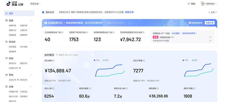
Task: Click clock icon beside 实时概览 update time
Action: point(57,55)
